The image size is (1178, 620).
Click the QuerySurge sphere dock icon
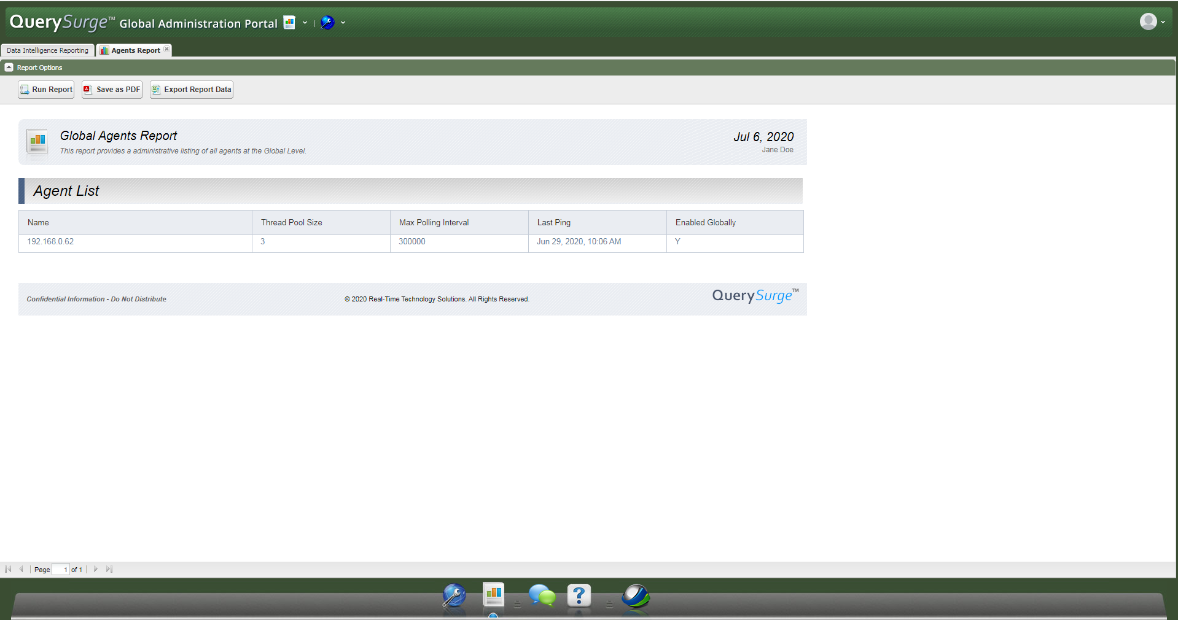636,595
